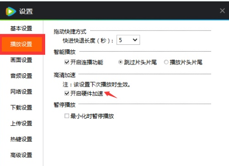Click the Tencent Video logo icon
This screenshot has height=166, width=229.
(11, 12)
